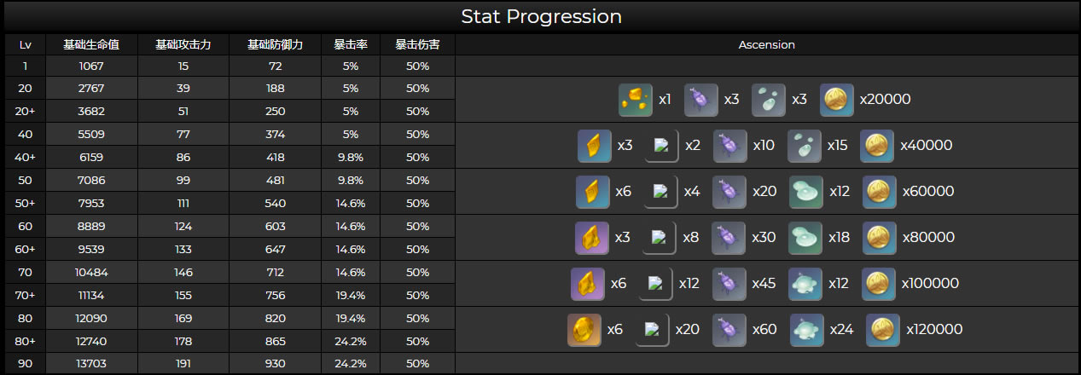Select the purple beetle icon beside x45

click(729, 284)
